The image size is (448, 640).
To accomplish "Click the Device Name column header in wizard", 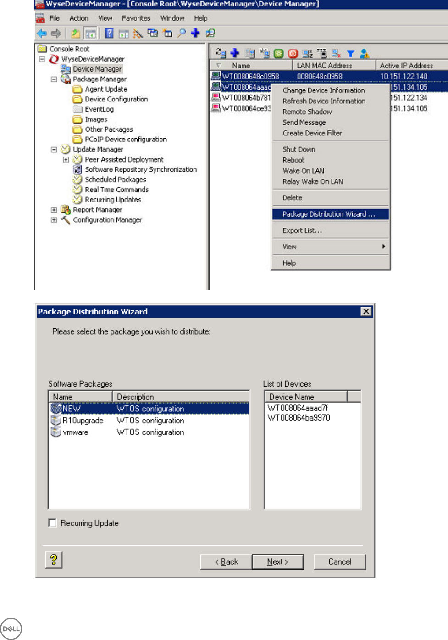I will tap(306, 397).
